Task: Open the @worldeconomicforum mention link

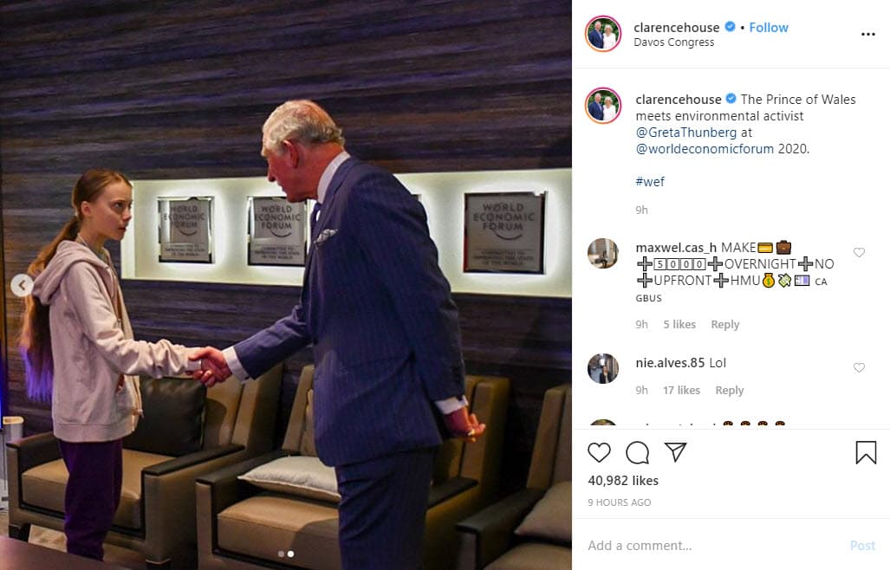Action: (705, 149)
